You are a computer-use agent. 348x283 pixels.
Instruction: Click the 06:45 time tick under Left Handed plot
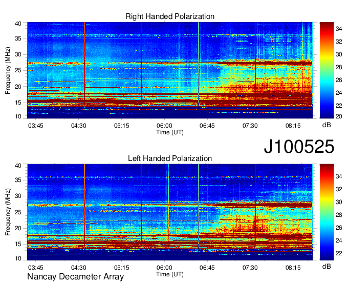click(x=207, y=268)
